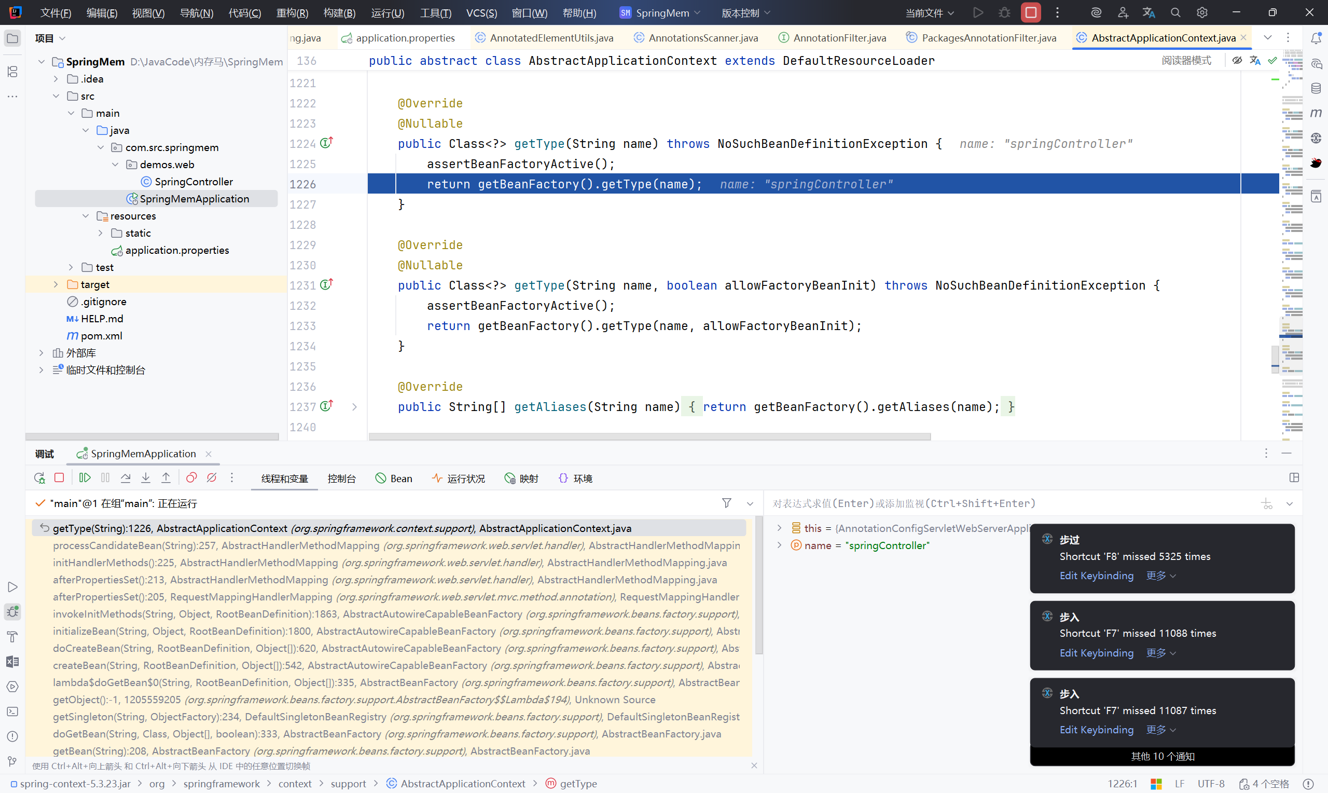Open the Run menu

click(387, 13)
